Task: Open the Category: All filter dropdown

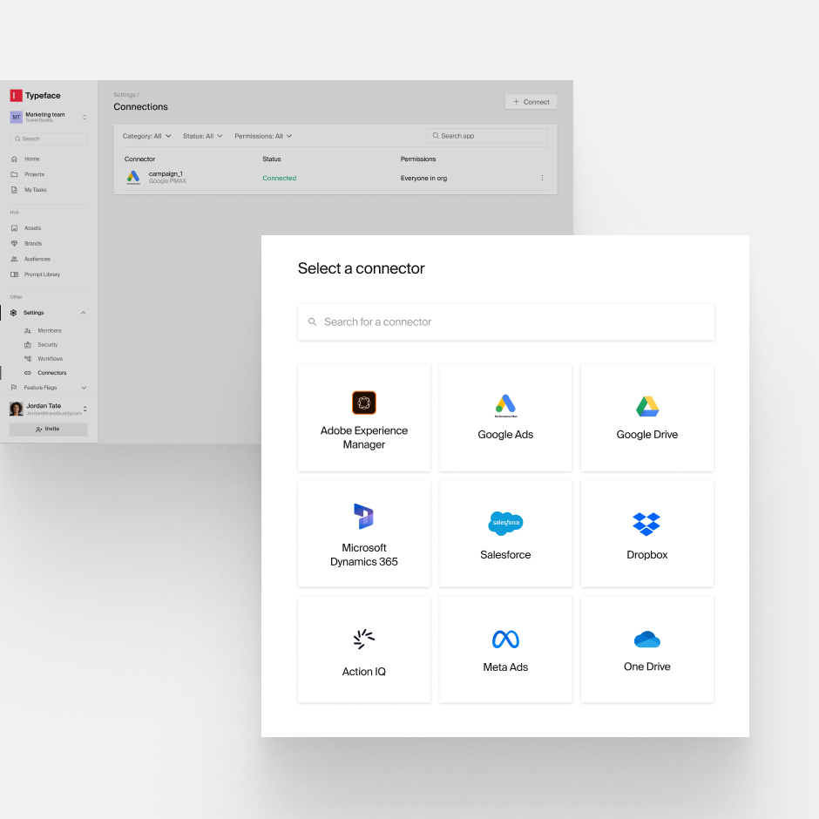Action: pyautogui.click(x=146, y=136)
